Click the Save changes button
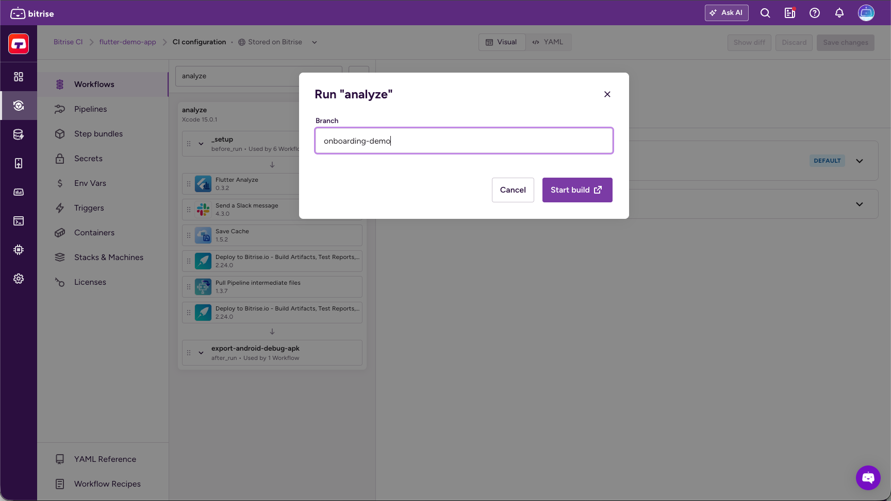 pos(846,43)
